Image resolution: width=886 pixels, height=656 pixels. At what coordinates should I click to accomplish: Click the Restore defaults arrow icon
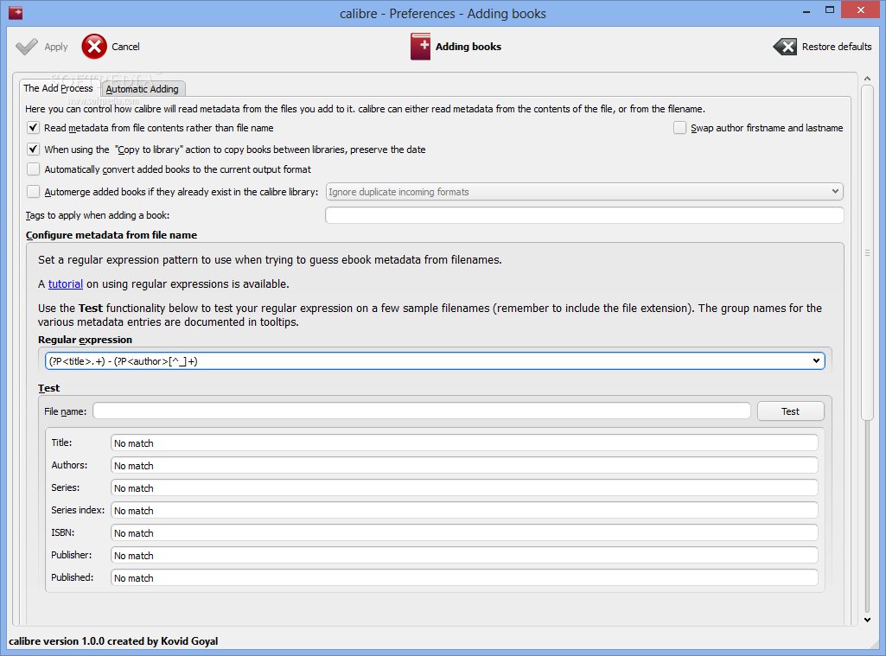pyautogui.click(x=785, y=47)
